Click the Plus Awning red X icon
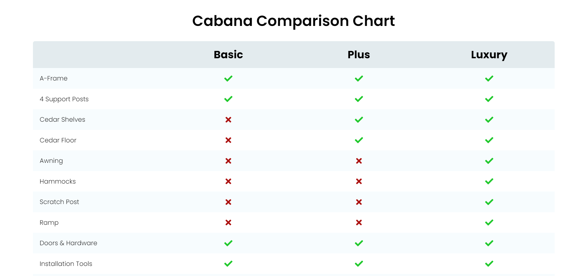This screenshot has height=276, width=569. coord(359,161)
